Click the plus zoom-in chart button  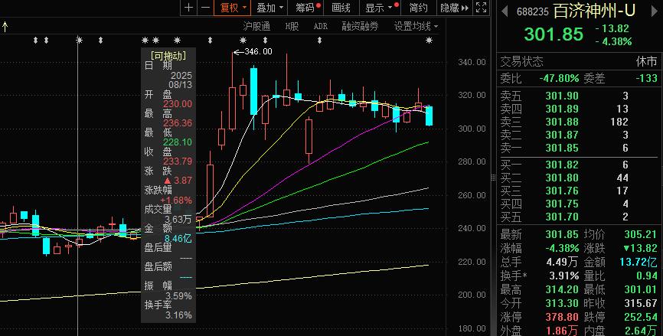coord(189,8)
